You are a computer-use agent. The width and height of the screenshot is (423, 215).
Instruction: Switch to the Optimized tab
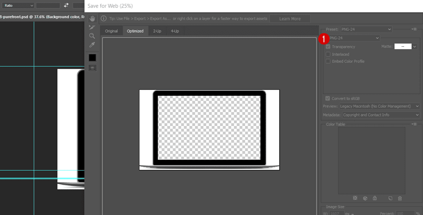click(135, 31)
